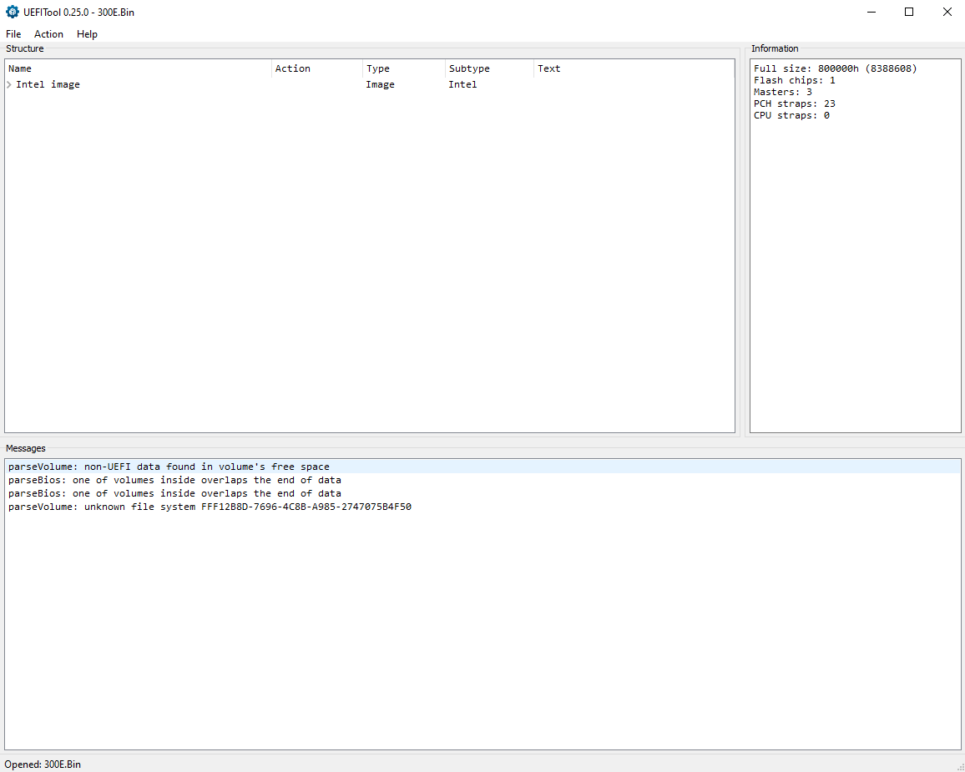The width and height of the screenshot is (965, 772).
Task: Click the Text column header
Action: tap(634, 68)
